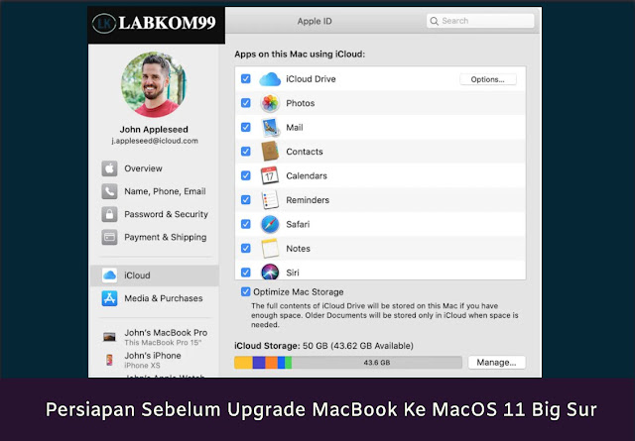
Task: Select iCloud in the sidebar
Action: click(x=154, y=276)
